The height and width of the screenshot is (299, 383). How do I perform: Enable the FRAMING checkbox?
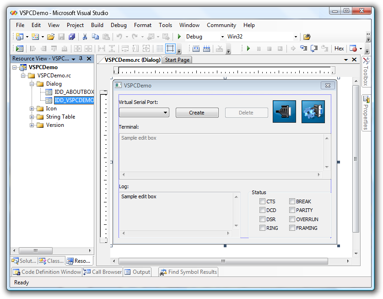point(292,228)
